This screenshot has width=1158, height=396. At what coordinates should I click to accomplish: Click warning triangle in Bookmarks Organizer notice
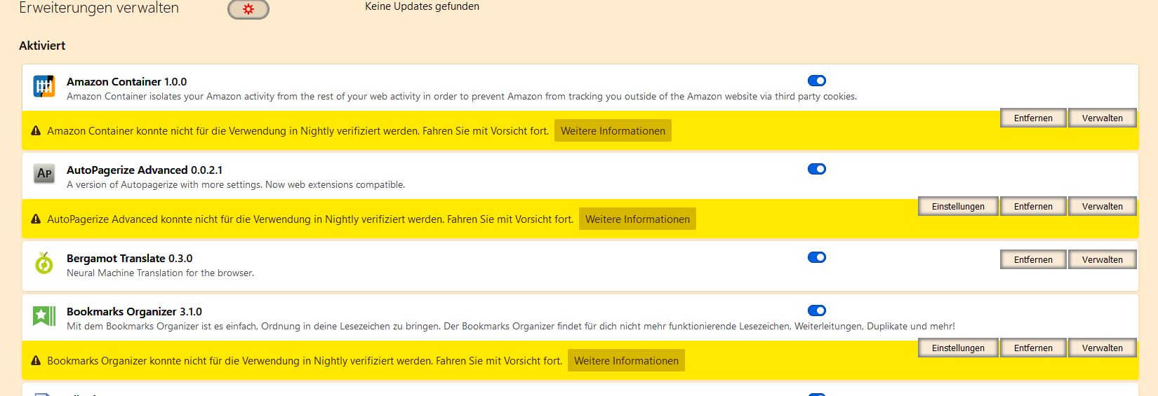pos(36,361)
